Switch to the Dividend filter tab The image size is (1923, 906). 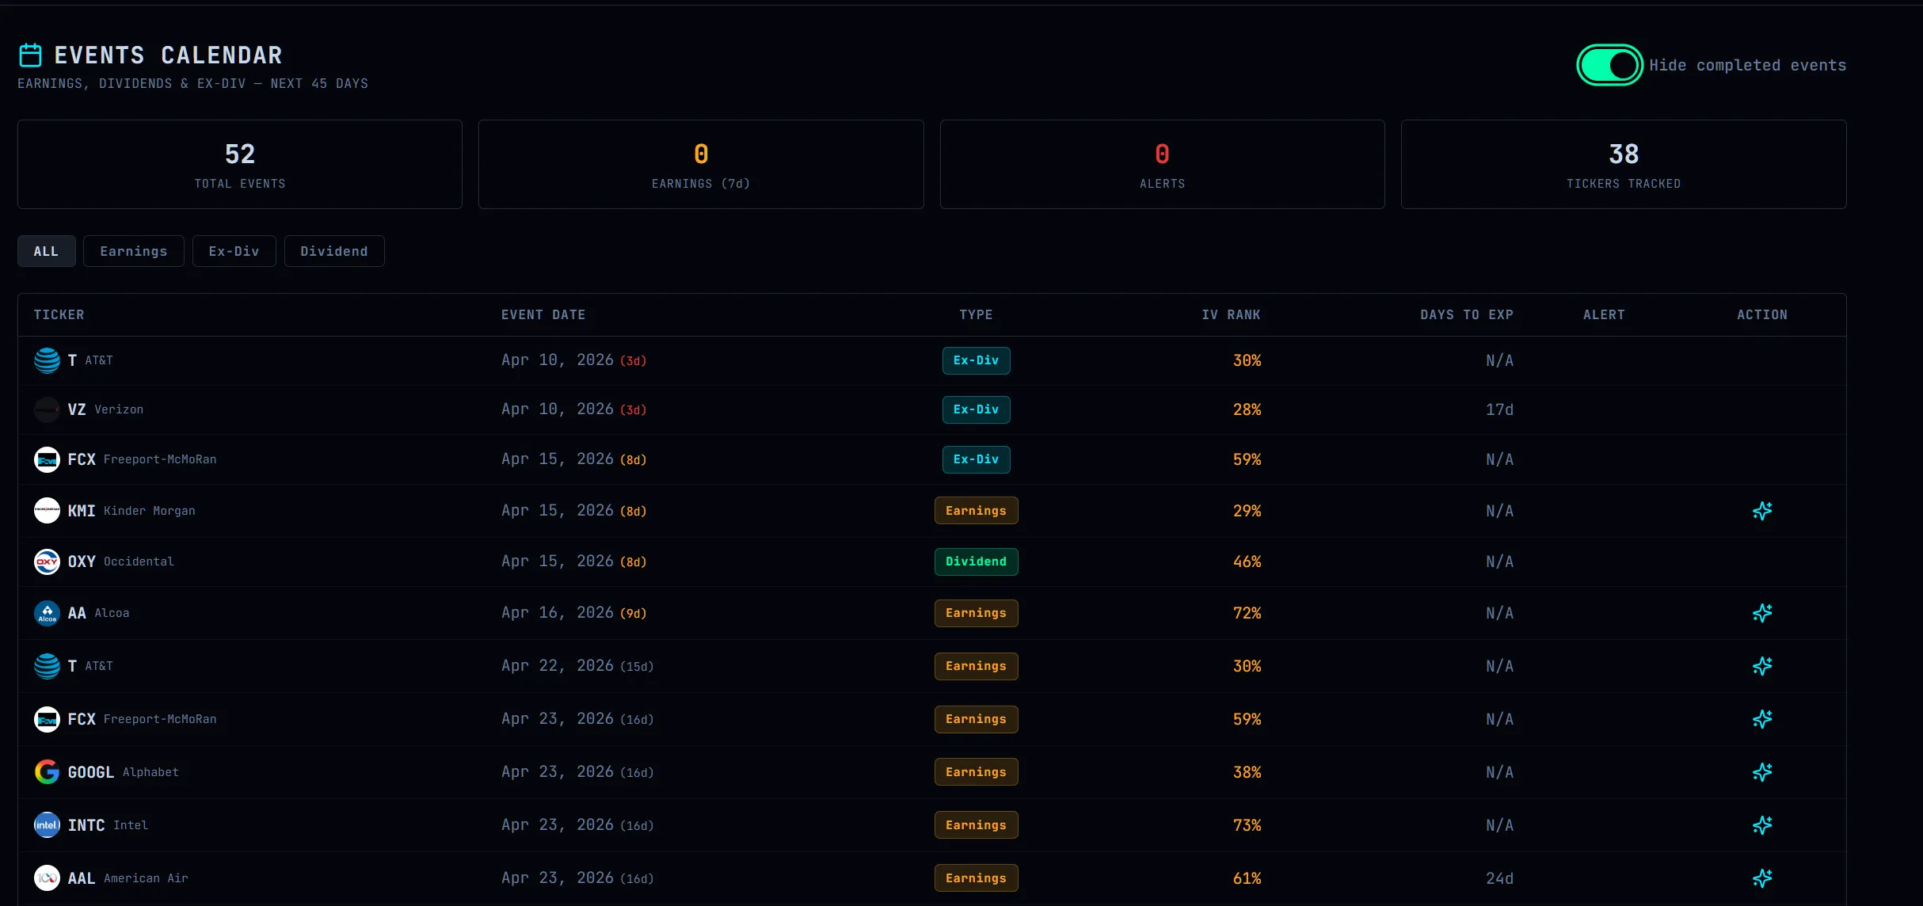334,251
